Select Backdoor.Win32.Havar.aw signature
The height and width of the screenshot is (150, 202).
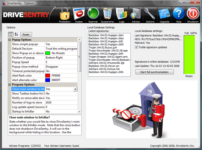[x=104, y=66]
